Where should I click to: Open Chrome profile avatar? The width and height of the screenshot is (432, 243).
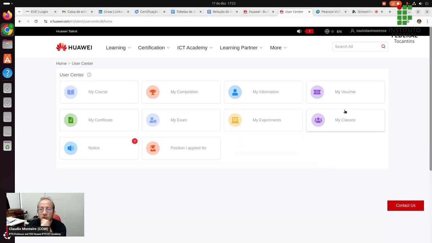(x=419, y=21)
